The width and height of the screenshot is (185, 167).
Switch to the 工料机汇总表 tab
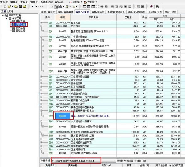pyautogui.click(x=155, y=12)
